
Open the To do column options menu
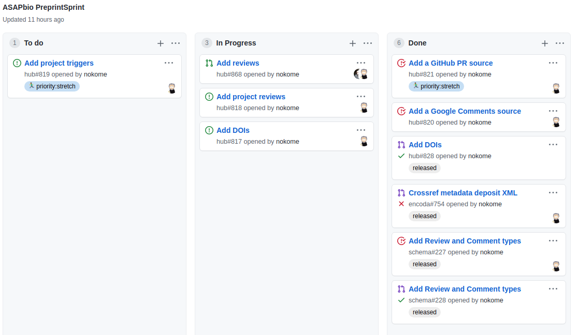(176, 43)
